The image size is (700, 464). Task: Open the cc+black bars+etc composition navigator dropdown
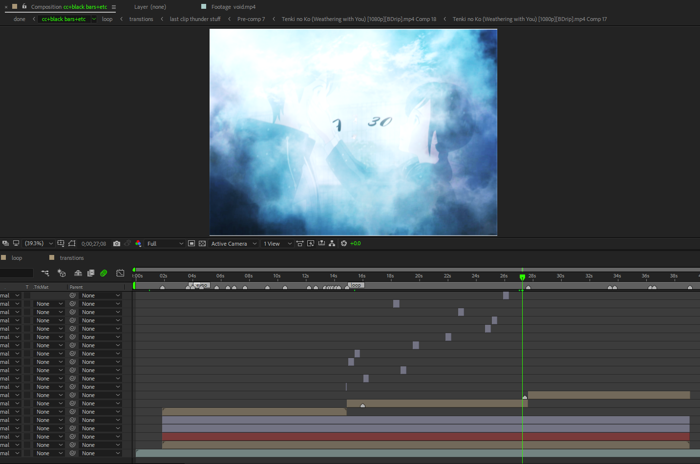click(x=94, y=20)
